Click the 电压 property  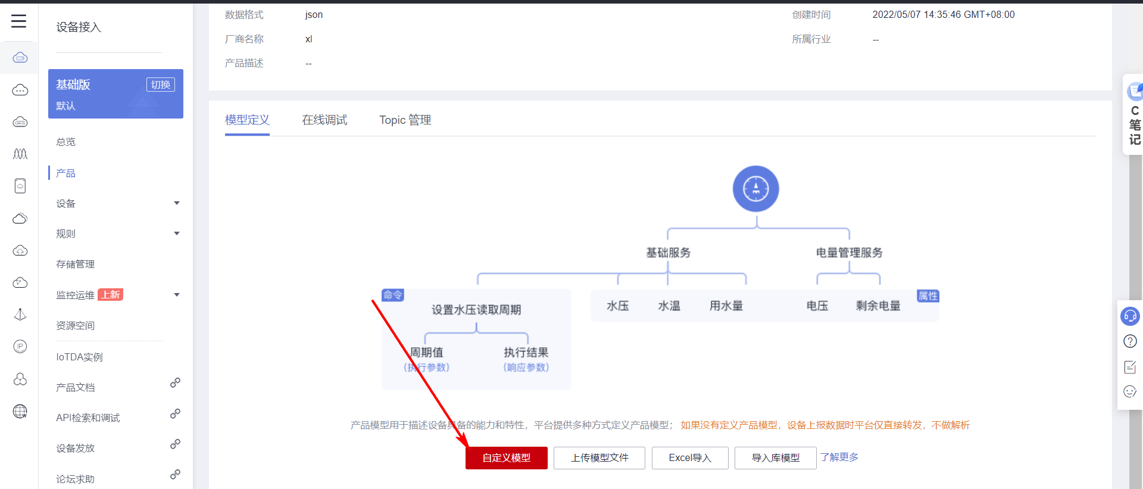pos(817,306)
